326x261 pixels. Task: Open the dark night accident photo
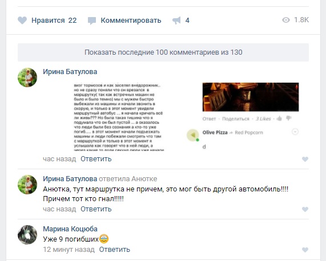[x=251, y=97]
